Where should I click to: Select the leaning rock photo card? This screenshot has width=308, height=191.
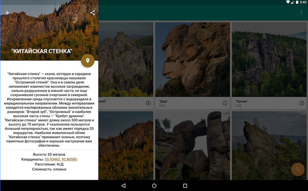point(269,145)
